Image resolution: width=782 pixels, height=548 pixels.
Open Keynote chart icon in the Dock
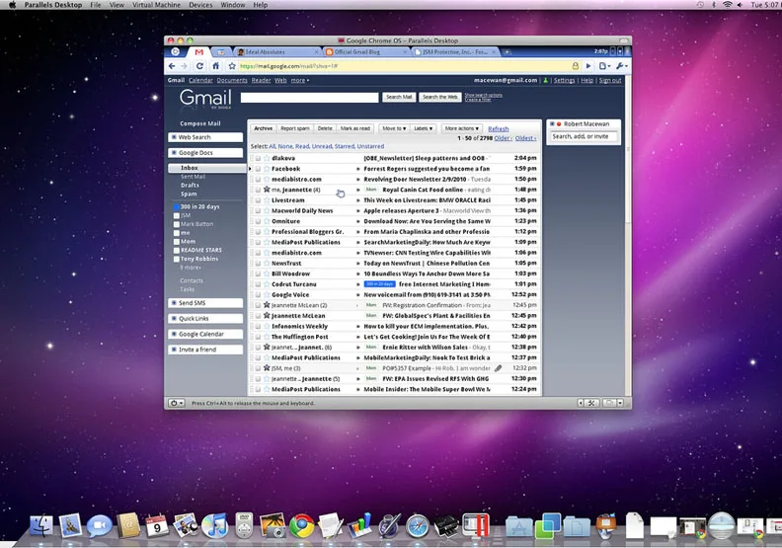click(360, 526)
